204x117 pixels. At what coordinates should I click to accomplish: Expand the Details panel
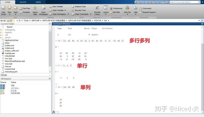(x=50, y=75)
